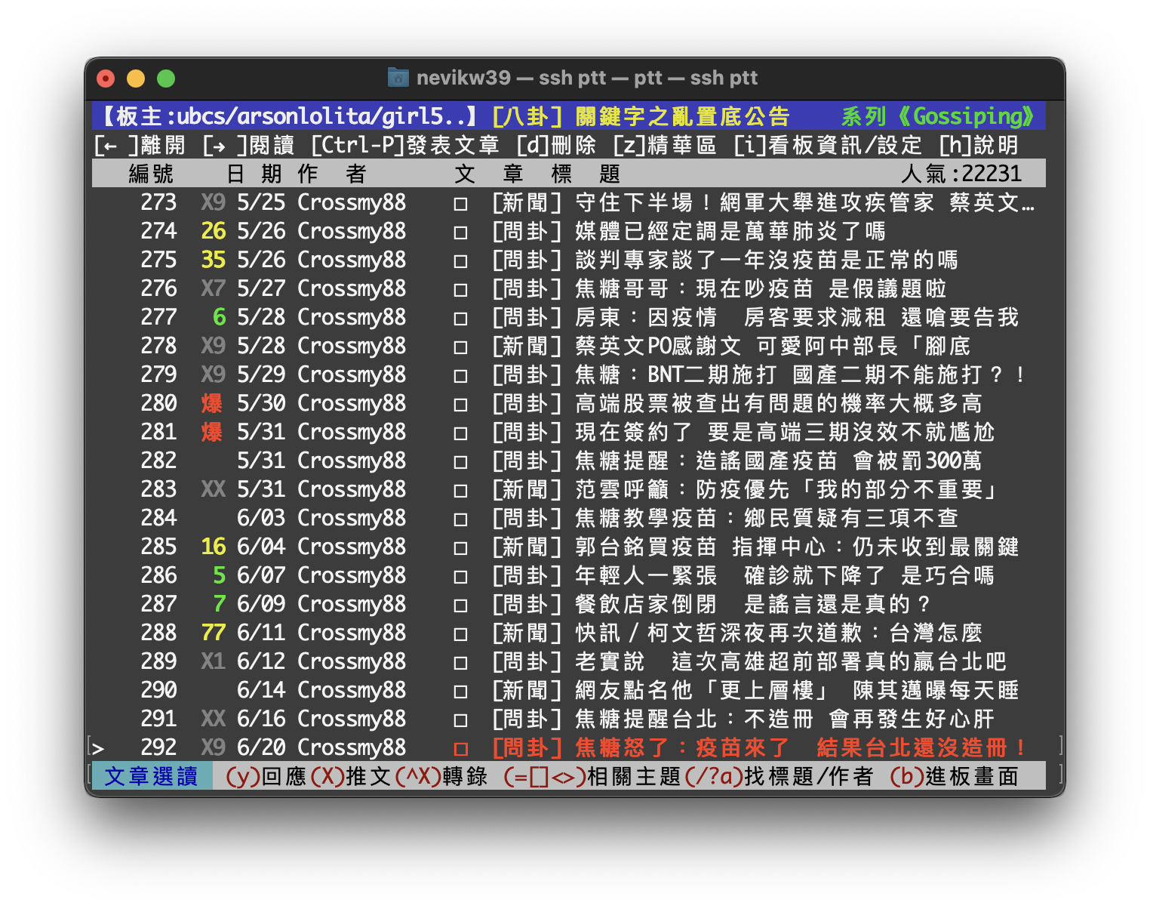This screenshot has width=1150, height=909.
Task: Open post 283 范雲呼籲：防疫優先
Action: pyautogui.click(x=746, y=489)
